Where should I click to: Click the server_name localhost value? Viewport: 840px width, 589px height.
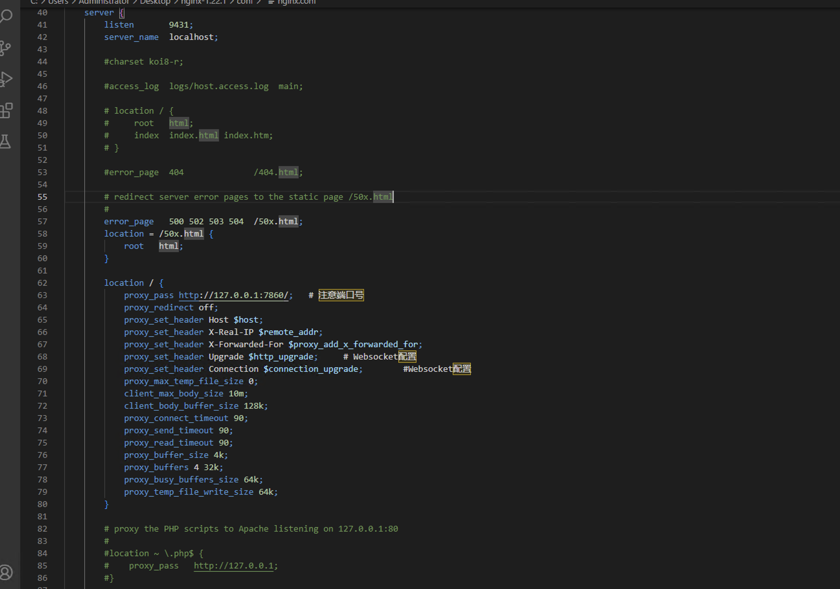[x=191, y=37]
